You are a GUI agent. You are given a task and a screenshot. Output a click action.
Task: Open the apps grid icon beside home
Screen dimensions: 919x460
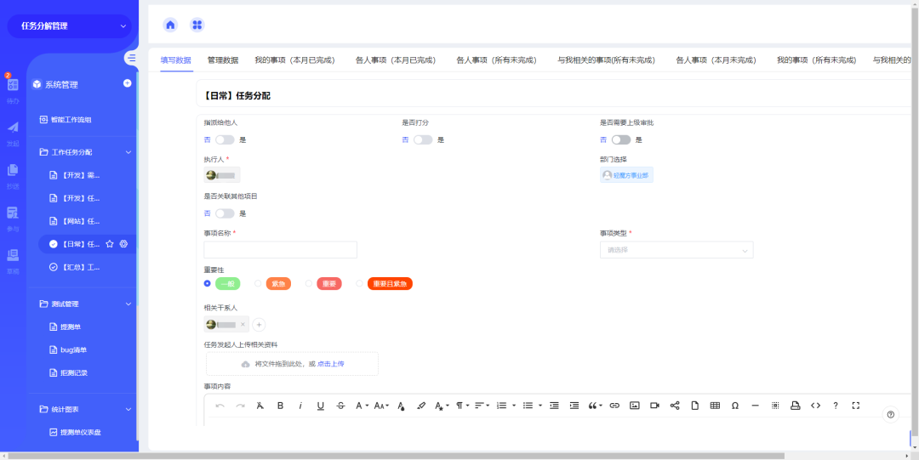pyautogui.click(x=197, y=25)
